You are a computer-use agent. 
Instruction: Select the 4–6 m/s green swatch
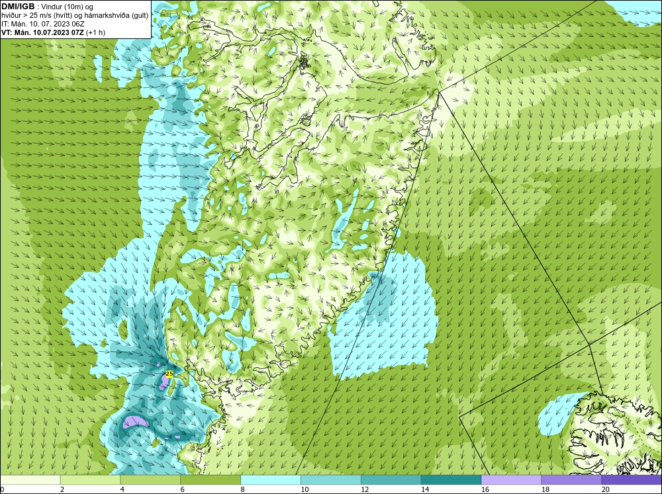[x=150, y=479]
